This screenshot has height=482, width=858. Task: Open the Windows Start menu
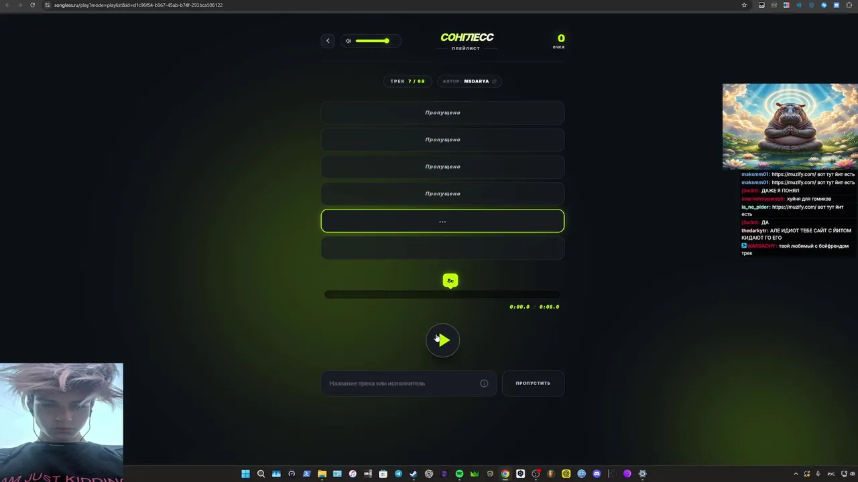click(x=245, y=474)
